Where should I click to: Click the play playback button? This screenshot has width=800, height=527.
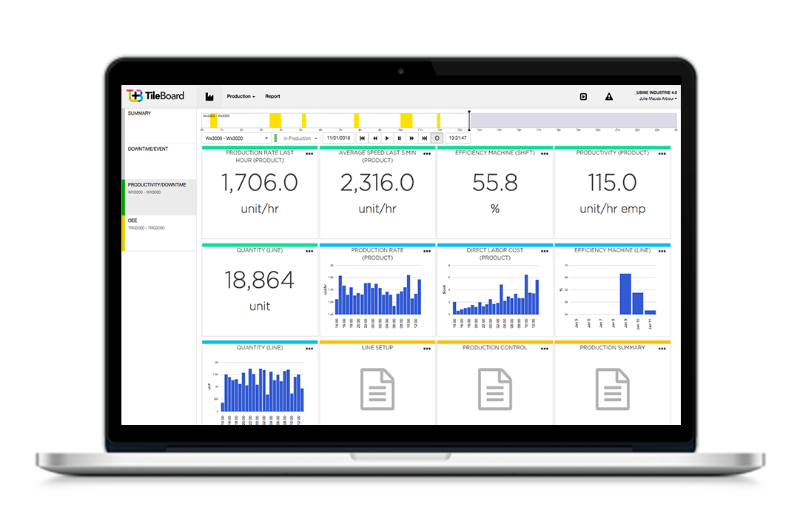click(387, 138)
